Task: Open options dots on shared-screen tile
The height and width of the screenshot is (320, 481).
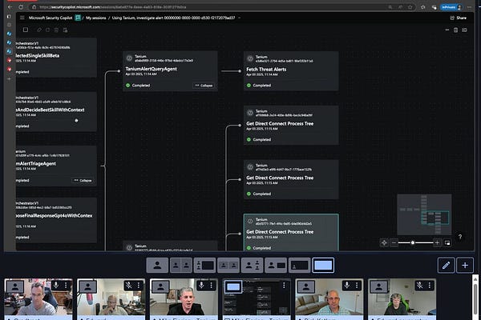Action: click(x=284, y=286)
